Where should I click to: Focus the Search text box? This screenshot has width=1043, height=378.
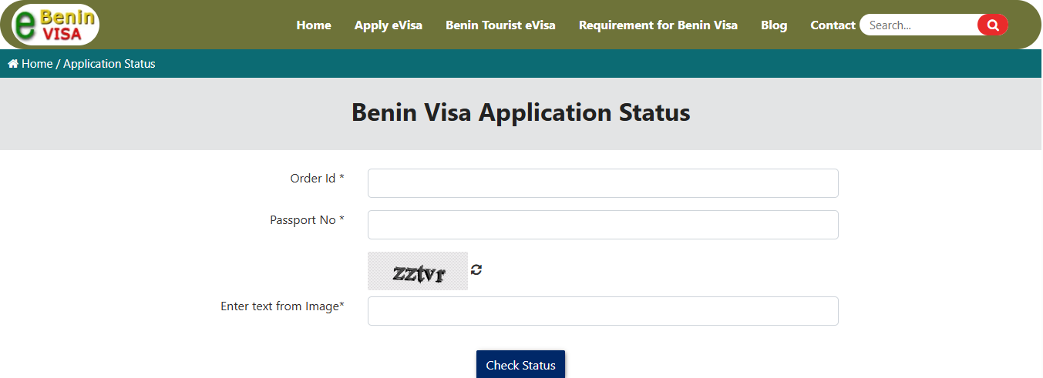(919, 25)
